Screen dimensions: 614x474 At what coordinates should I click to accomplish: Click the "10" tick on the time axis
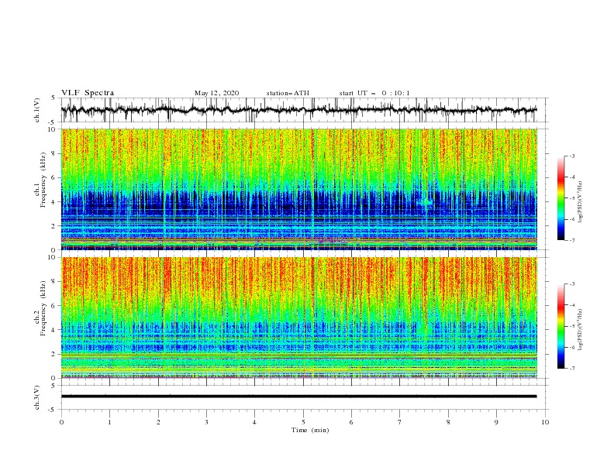click(x=545, y=422)
